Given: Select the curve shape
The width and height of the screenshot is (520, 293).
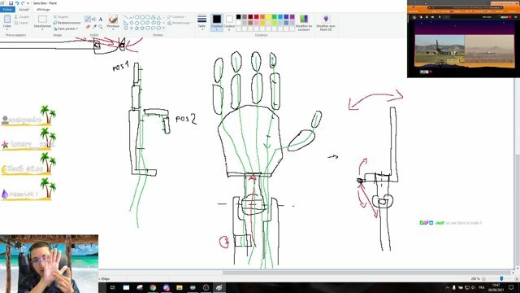Looking at the screenshot, I should [x=132, y=17].
